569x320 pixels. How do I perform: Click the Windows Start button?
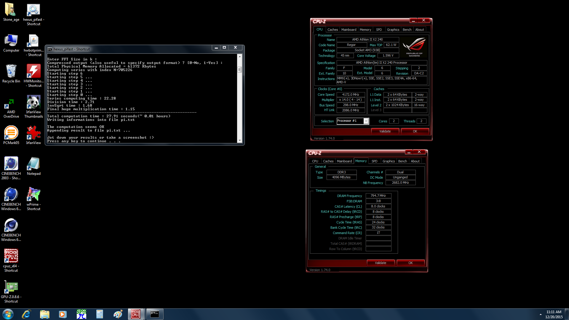coord(8,314)
